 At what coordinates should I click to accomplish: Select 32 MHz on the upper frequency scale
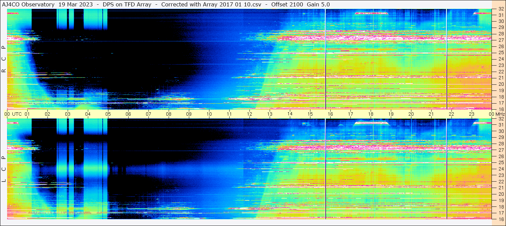[x=500, y=9]
